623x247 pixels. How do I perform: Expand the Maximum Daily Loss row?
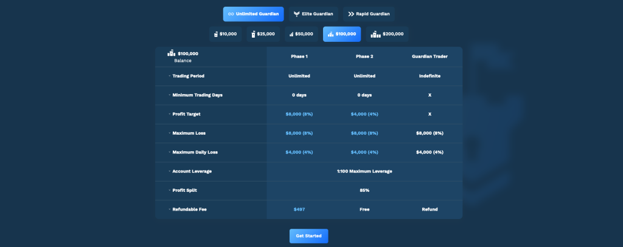pyautogui.click(x=169, y=152)
